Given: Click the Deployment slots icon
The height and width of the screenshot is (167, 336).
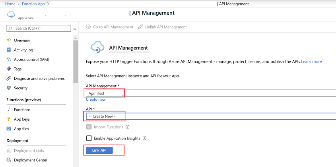Looking at the screenshot, I should [x=9, y=150].
